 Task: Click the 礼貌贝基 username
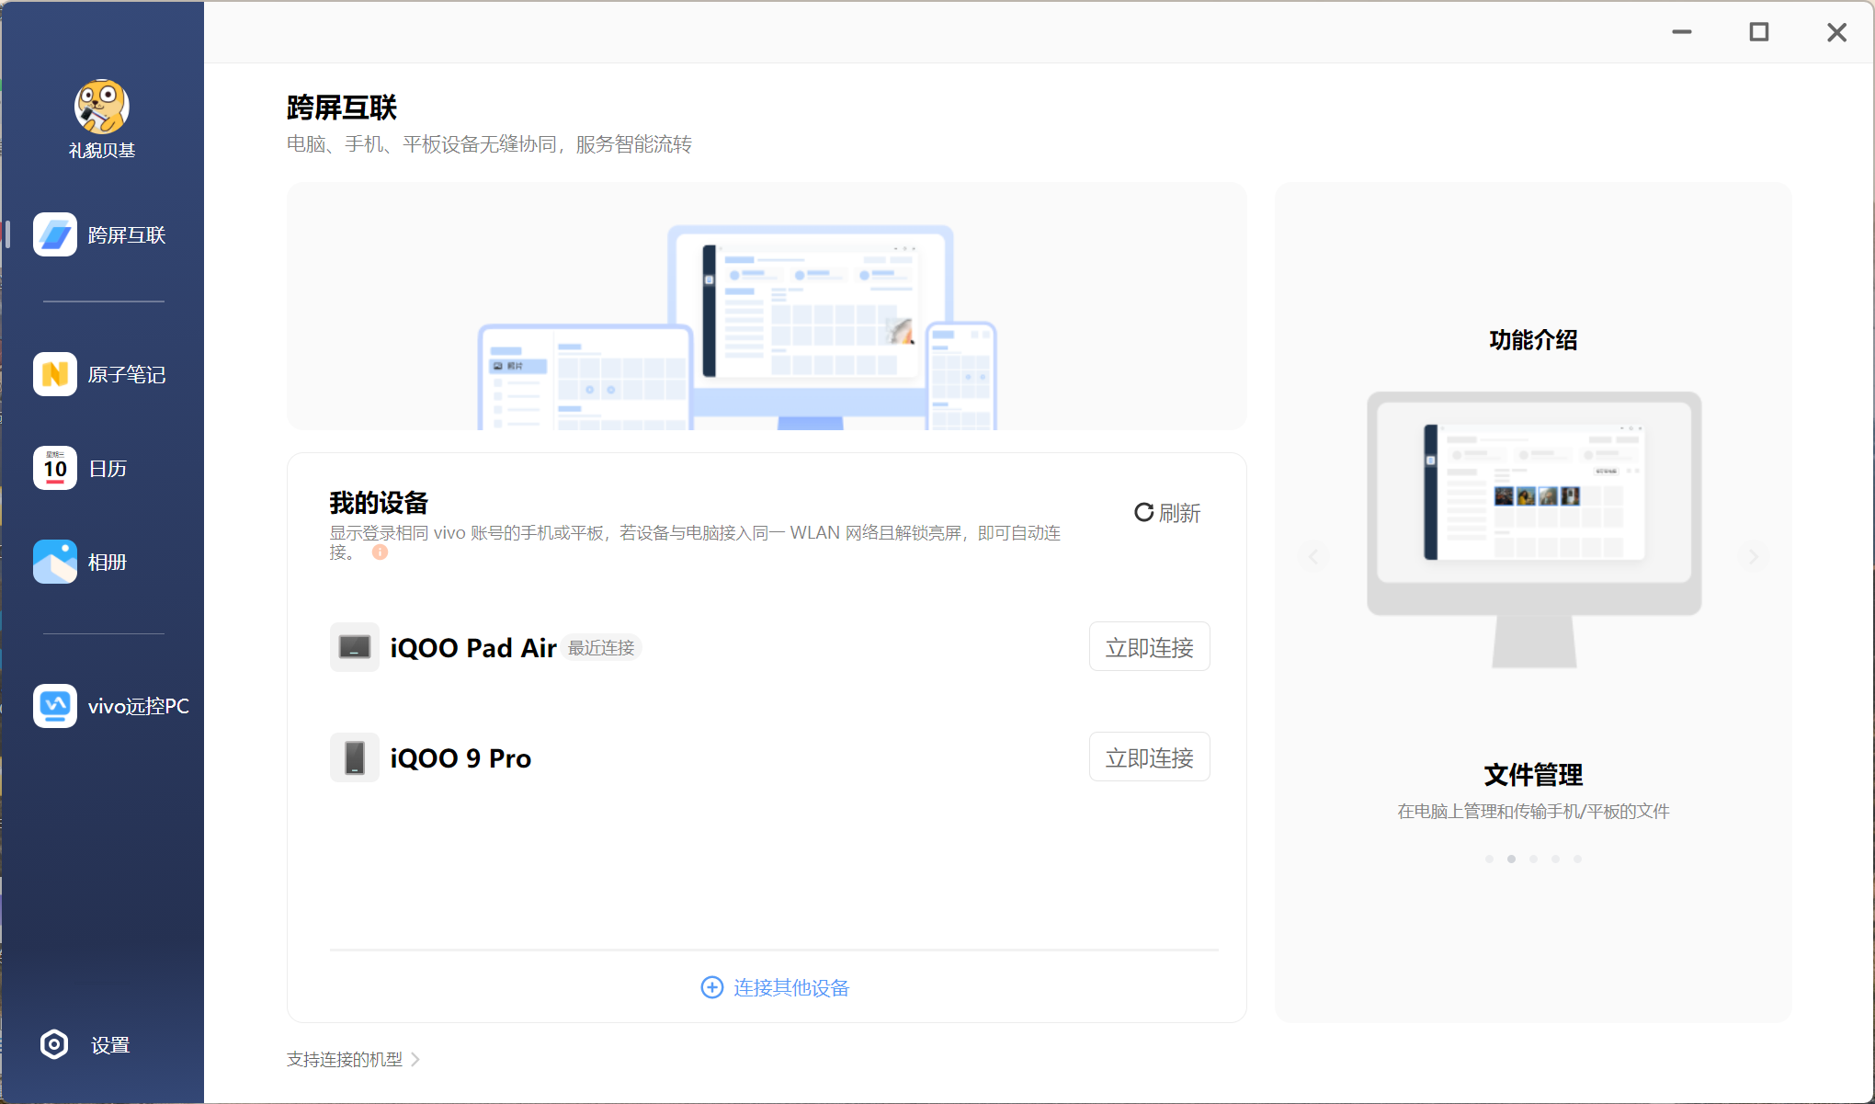pyautogui.click(x=102, y=150)
